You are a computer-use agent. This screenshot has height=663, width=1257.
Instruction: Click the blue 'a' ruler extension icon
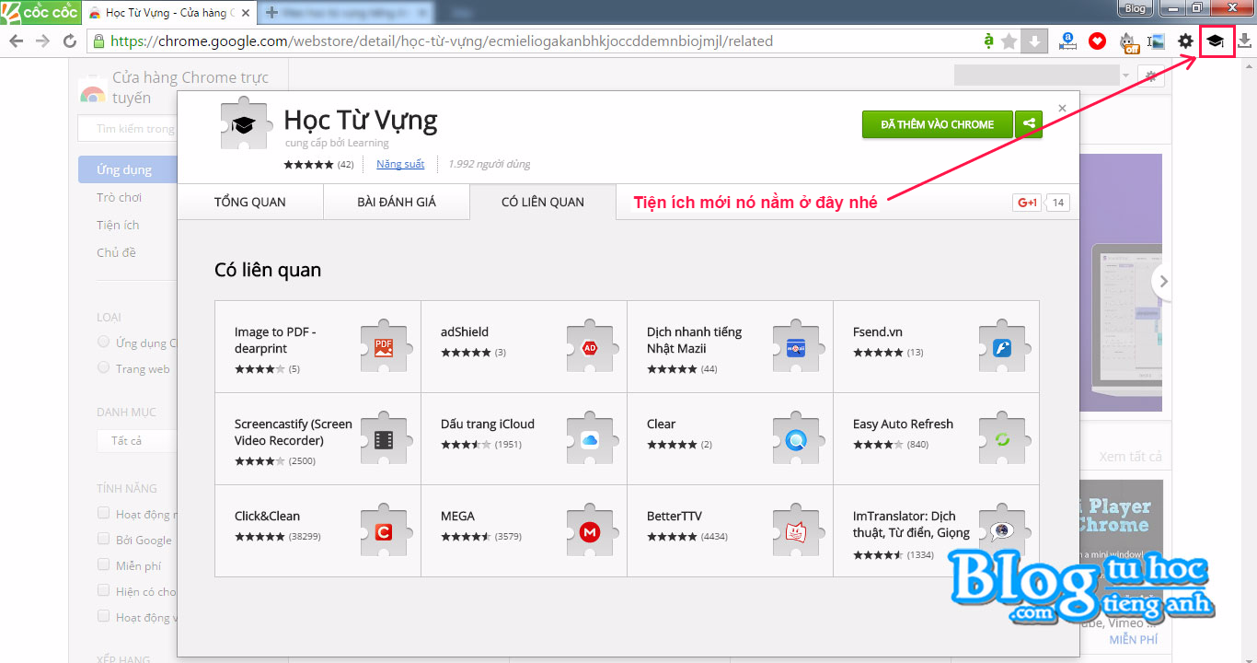pos(1067,41)
